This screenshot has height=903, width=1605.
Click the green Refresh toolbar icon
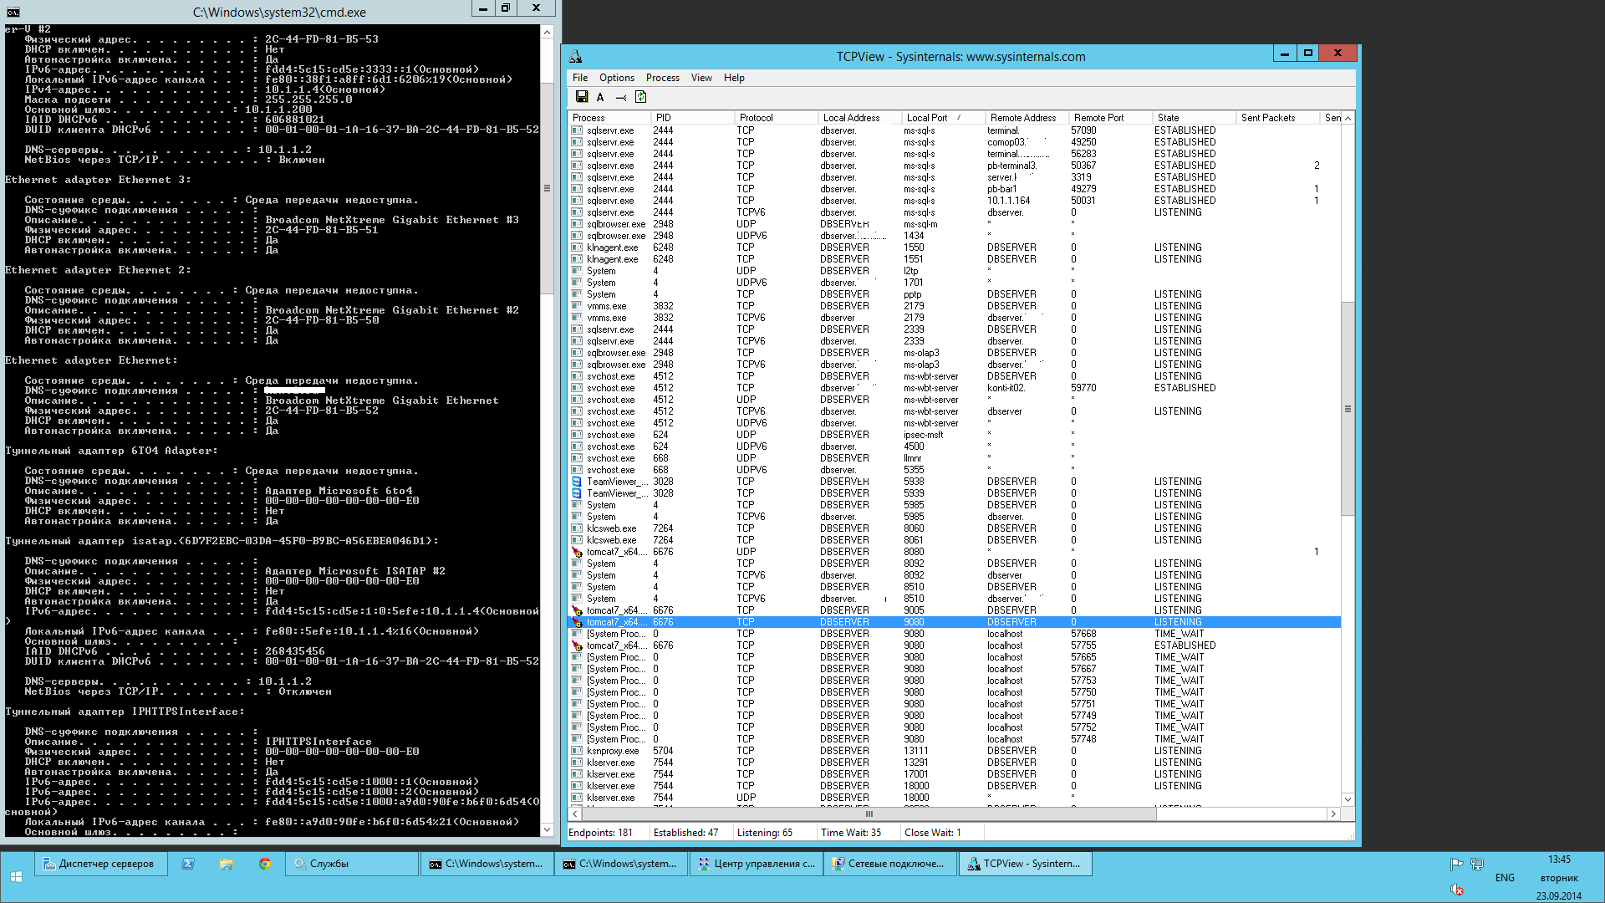641,97
